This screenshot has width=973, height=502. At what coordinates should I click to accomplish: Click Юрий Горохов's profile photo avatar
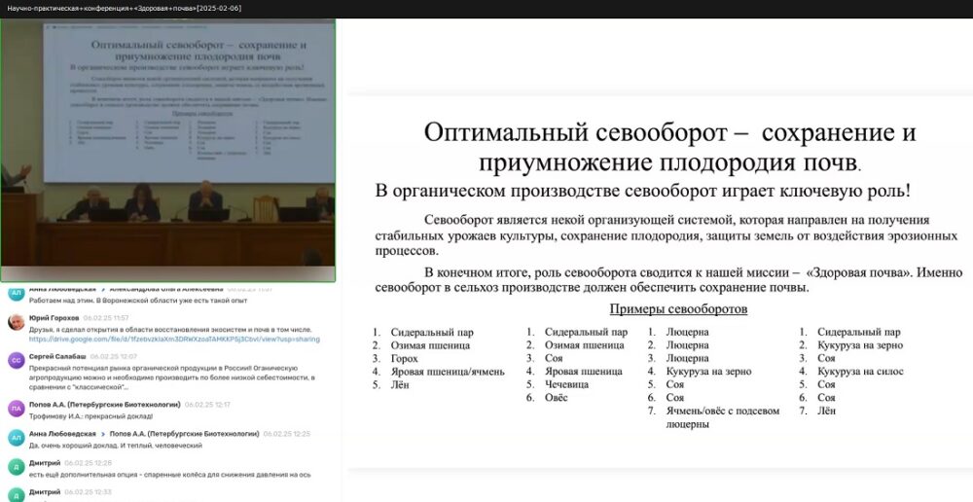(16, 323)
